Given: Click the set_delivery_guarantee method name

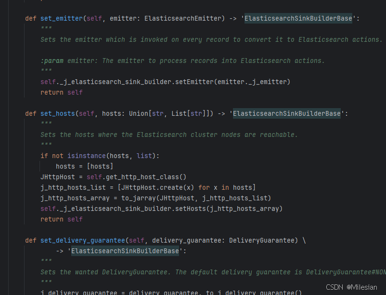Looking at the screenshot, I should [83, 240].
